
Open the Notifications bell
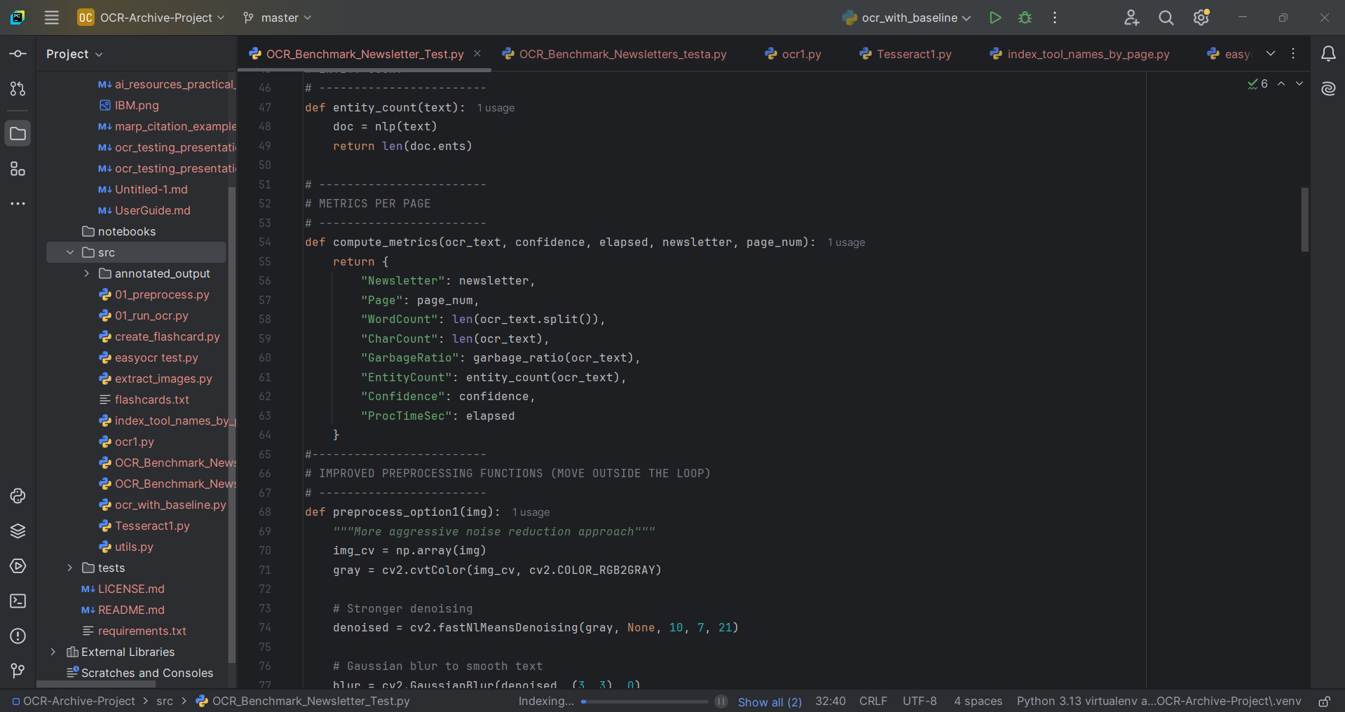pos(1330,53)
